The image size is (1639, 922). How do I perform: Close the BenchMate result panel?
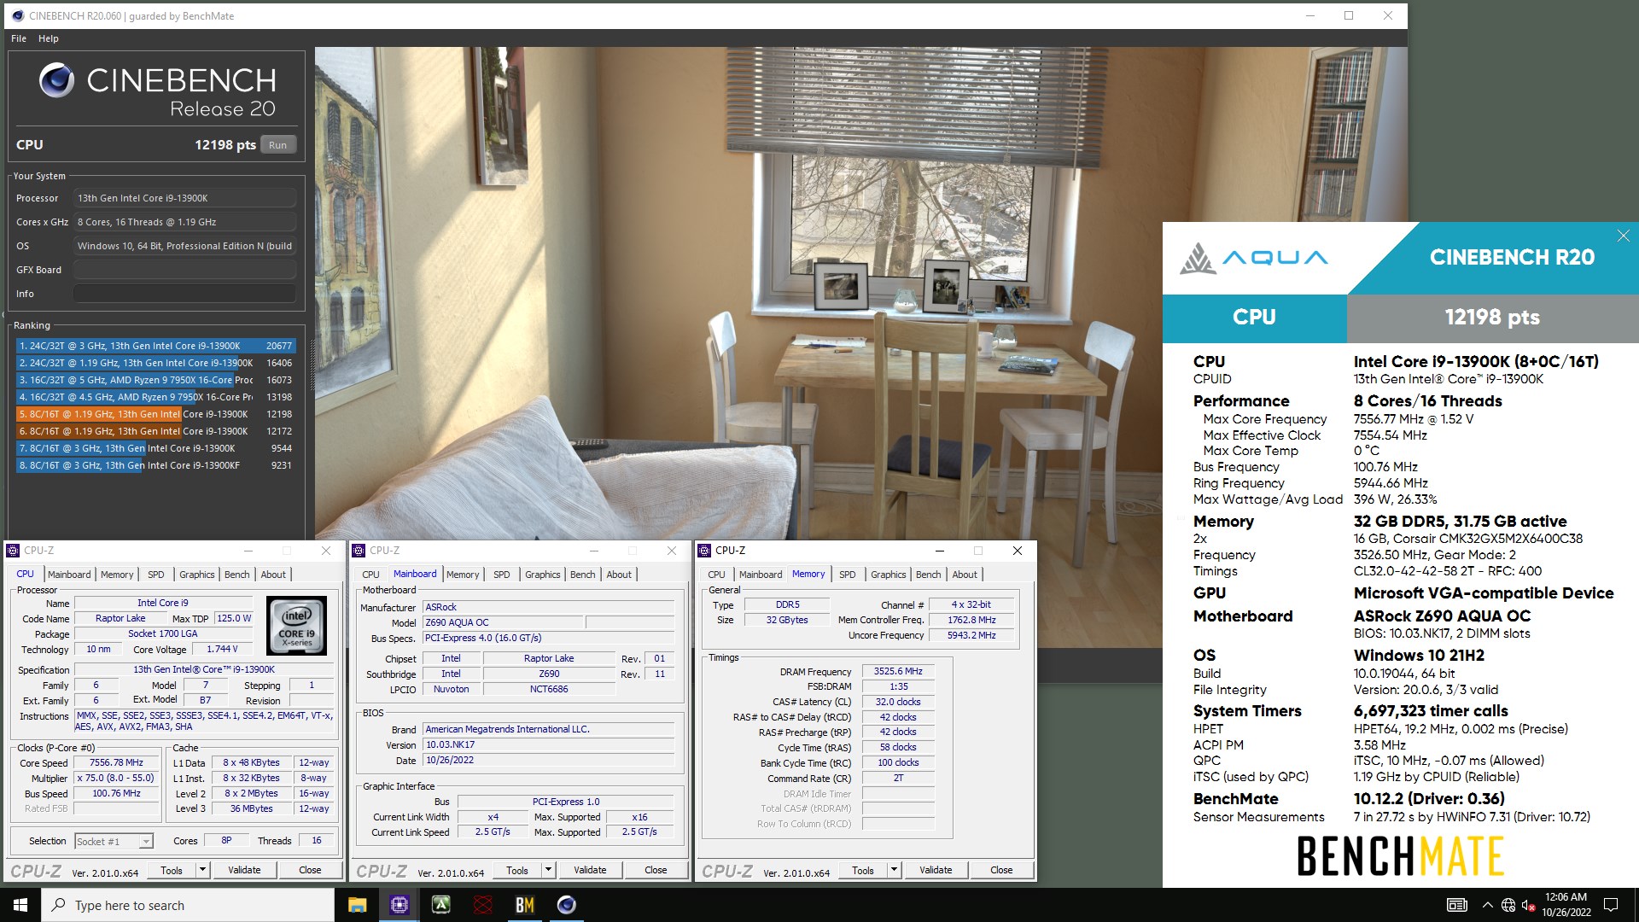pyautogui.click(x=1623, y=236)
